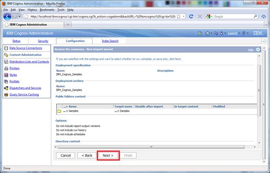Image resolution: width=270 pixels, height=173 pixels.
Task: Click the Styles icon
Action: pyautogui.click(x=6, y=75)
